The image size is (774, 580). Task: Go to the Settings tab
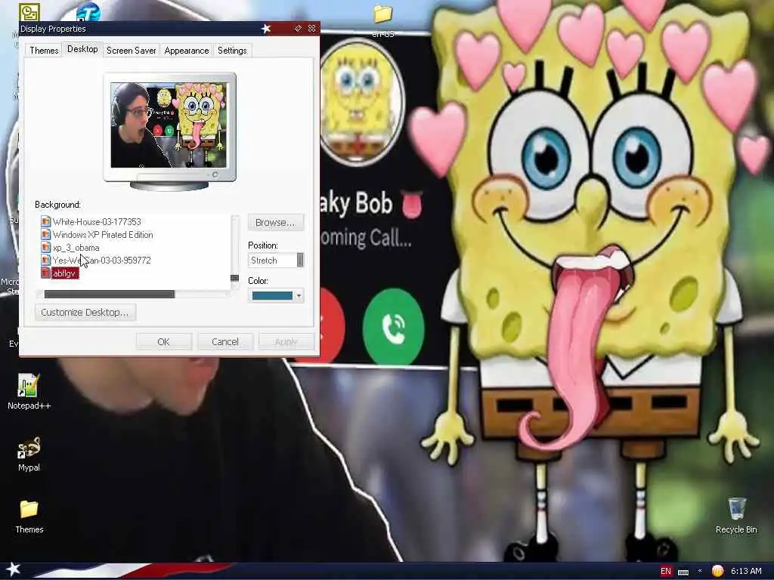[232, 51]
